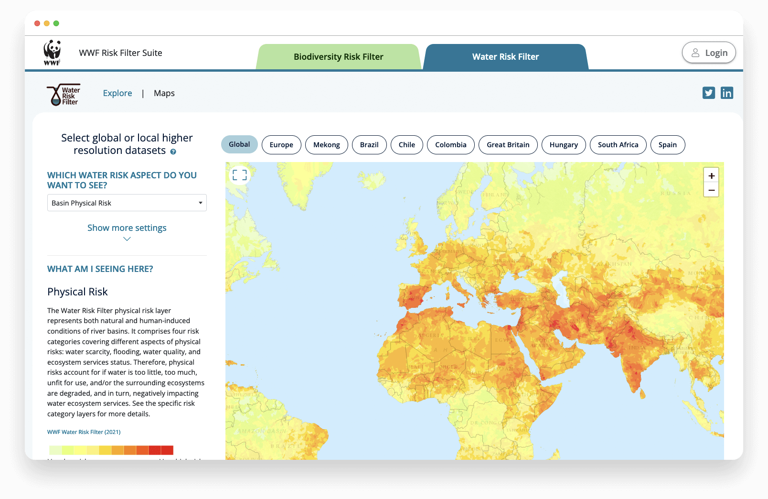This screenshot has width=768, height=499.
Task: Expand Show more settings
Action: (x=127, y=228)
